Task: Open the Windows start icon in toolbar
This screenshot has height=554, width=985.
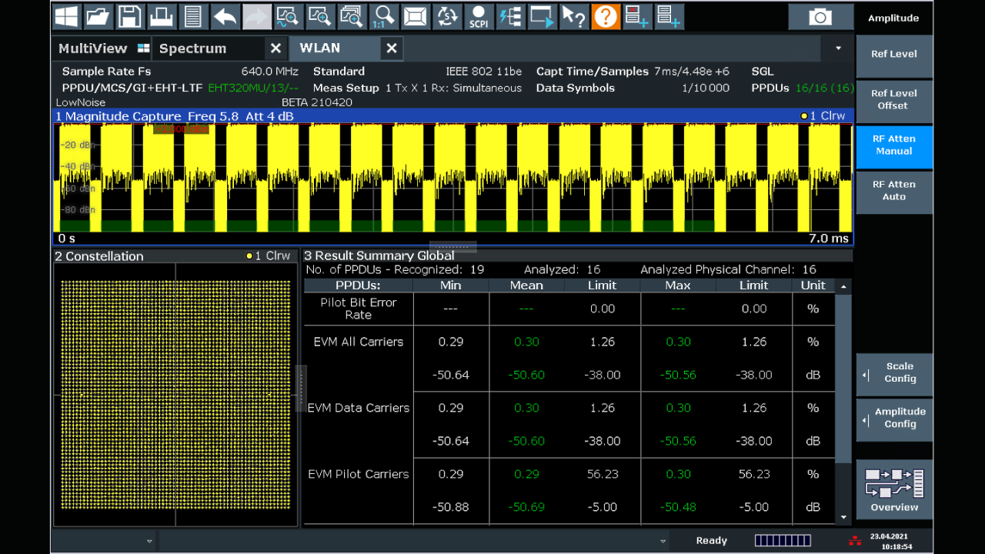Action: click(x=66, y=16)
